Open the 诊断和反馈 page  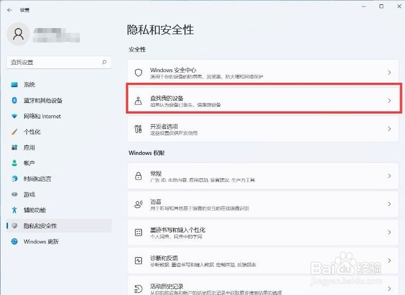(x=263, y=261)
